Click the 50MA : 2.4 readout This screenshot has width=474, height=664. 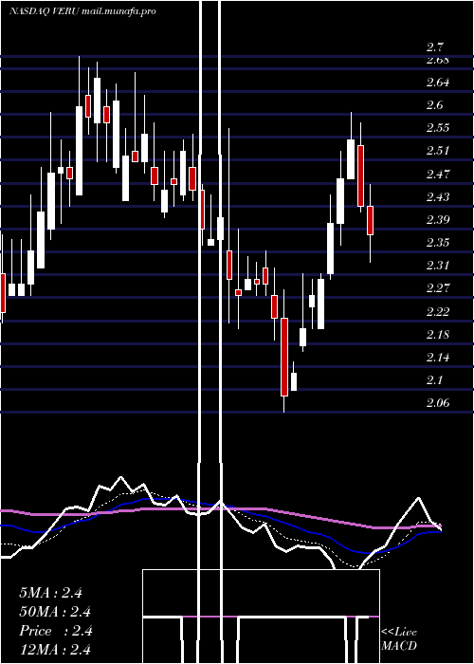tap(55, 612)
